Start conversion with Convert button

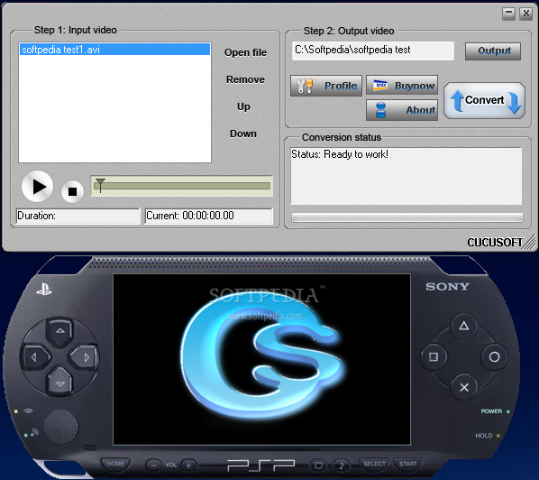(x=484, y=101)
